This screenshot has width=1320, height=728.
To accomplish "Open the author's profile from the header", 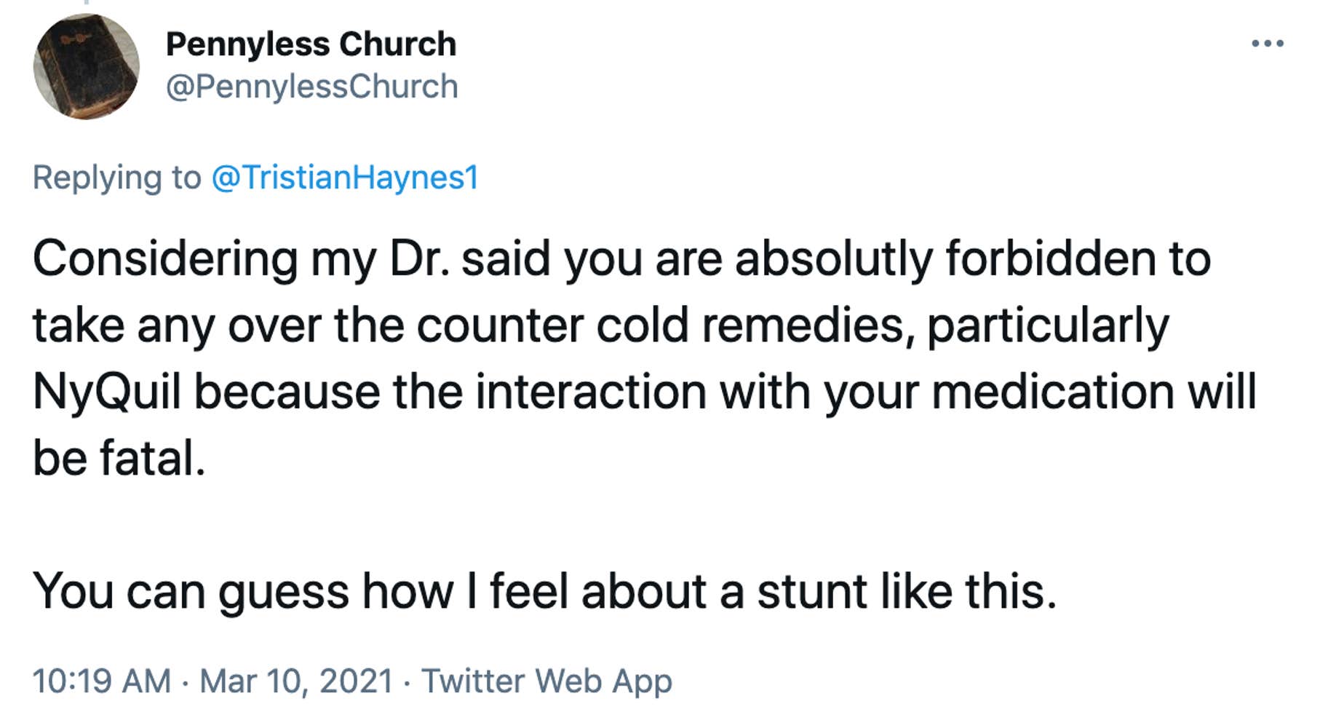I will [x=311, y=42].
